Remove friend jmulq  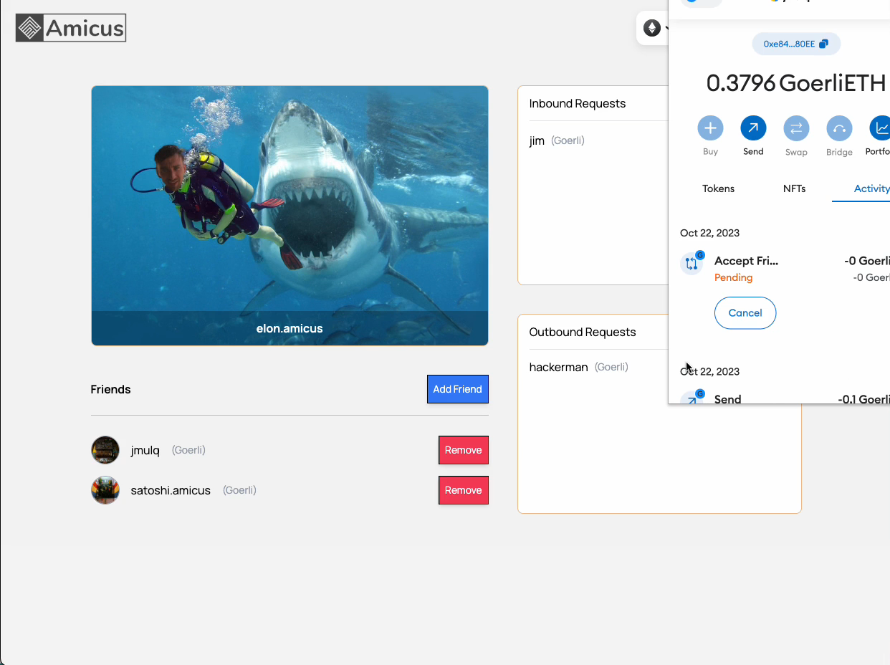[x=464, y=450]
